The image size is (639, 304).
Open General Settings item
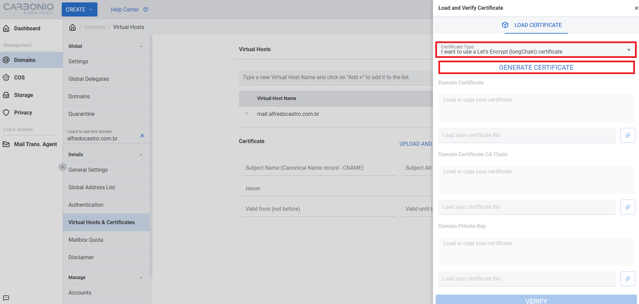(106, 170)
